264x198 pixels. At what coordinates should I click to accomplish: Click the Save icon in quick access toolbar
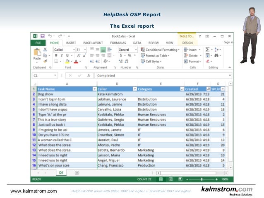(43, 36)
